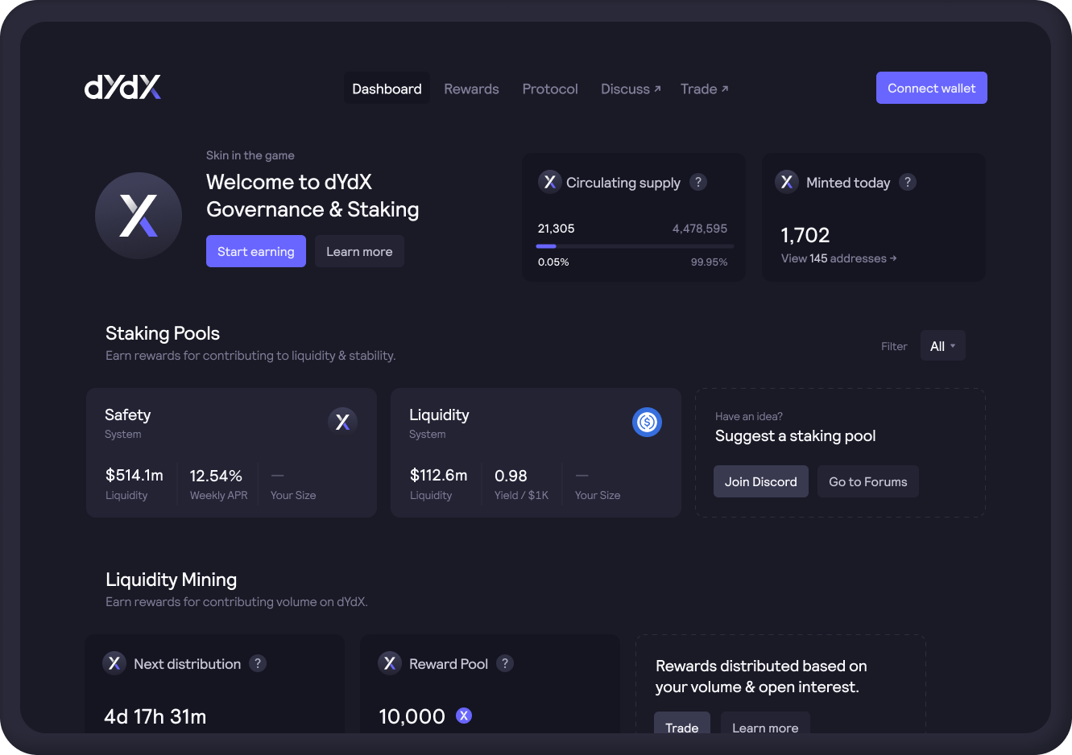Go to the Protocol tab

[550, 89]
